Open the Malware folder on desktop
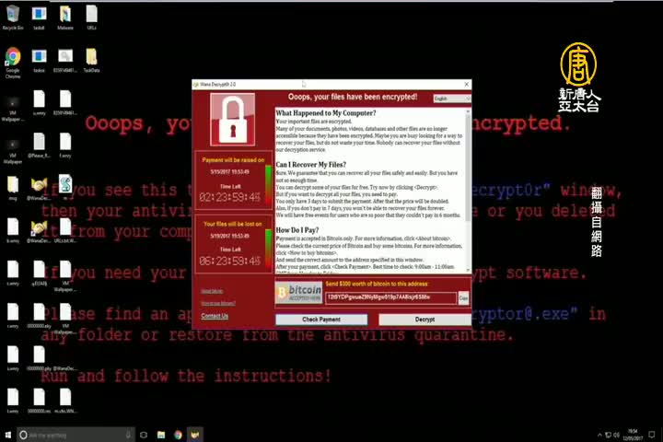The image size is (663, 442). pyautogui.click(x=65, y=16)
